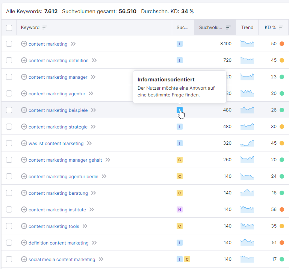Sort by KD % column header

point(274,28)
